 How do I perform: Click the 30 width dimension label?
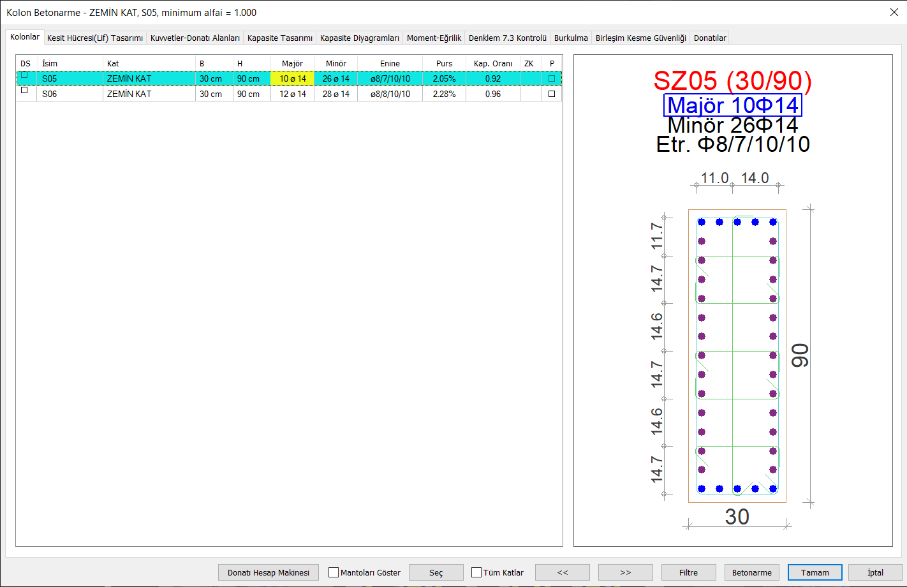(737, 516)
